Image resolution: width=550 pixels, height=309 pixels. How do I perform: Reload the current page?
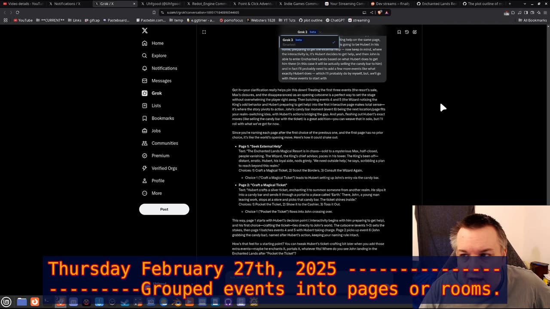tap(17, 12)
